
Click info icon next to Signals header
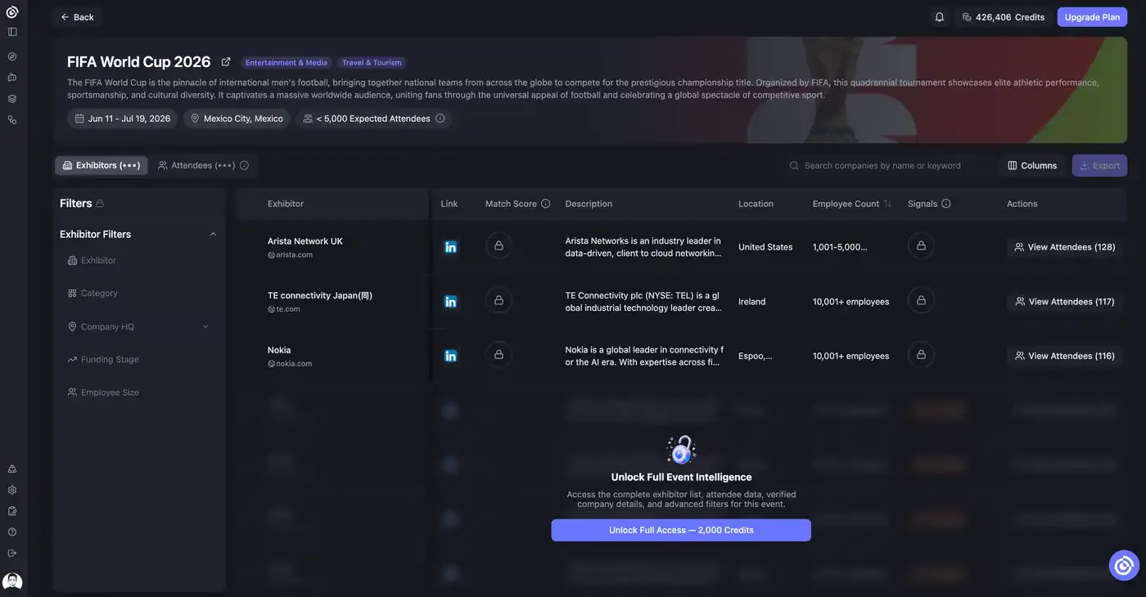tap(946, 204)
